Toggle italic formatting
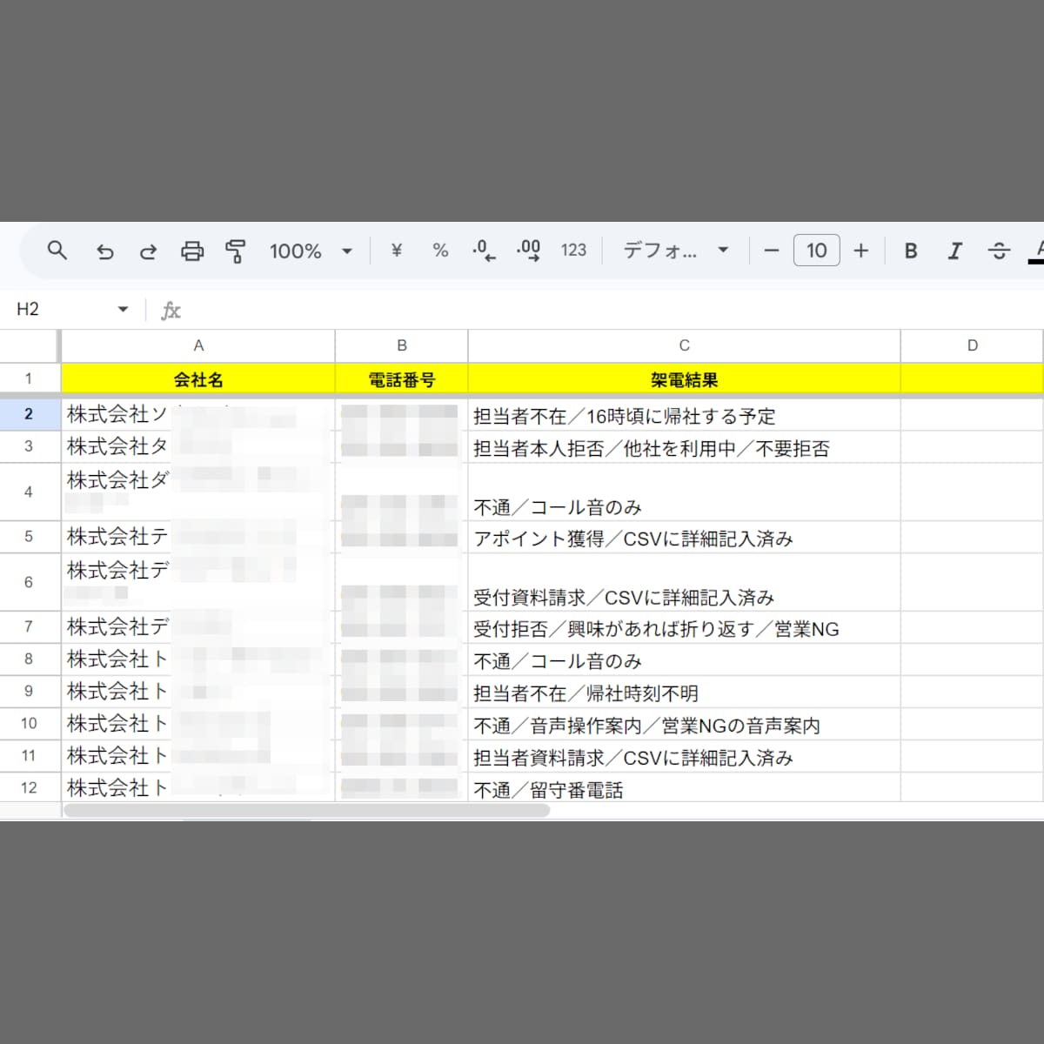This screenshot has height=1044, width=1044. pyautogui.click(x=954, y=251)
